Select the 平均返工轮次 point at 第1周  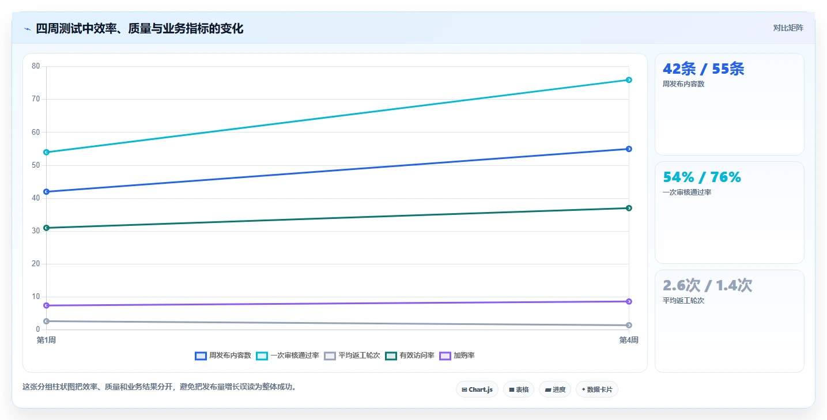(46, 321)
